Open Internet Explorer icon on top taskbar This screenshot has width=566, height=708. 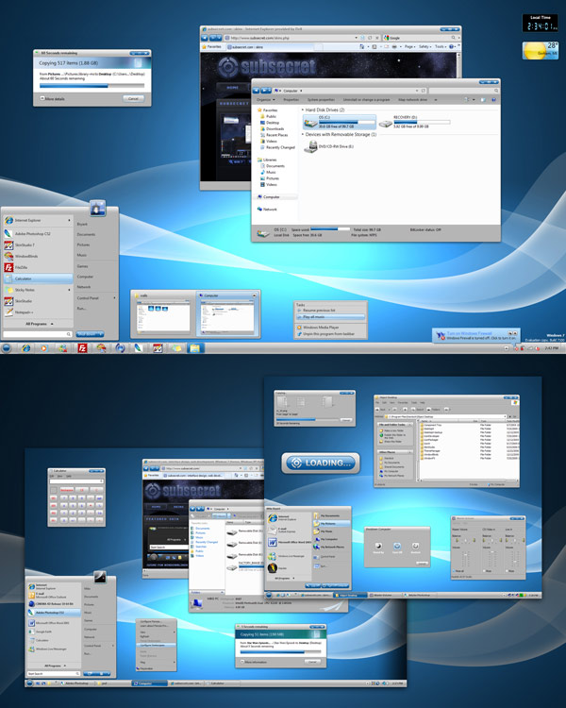point(26,348)
